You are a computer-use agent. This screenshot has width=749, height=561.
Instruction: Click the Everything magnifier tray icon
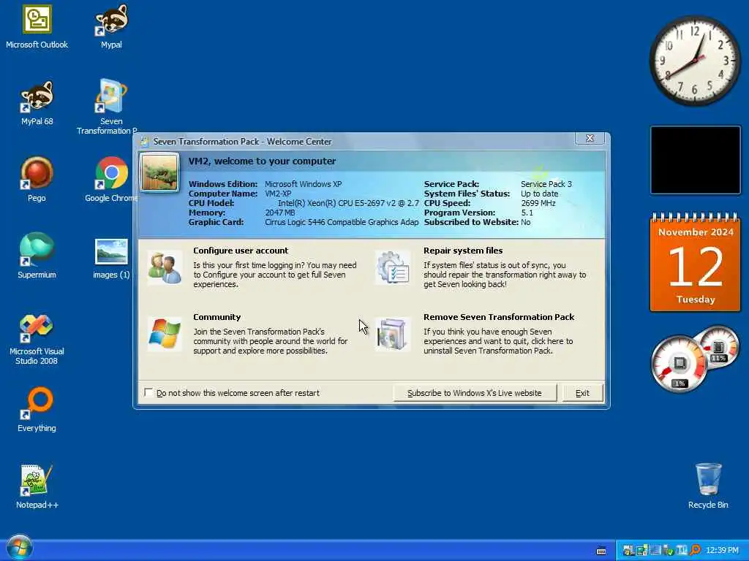tap(695, 551)
